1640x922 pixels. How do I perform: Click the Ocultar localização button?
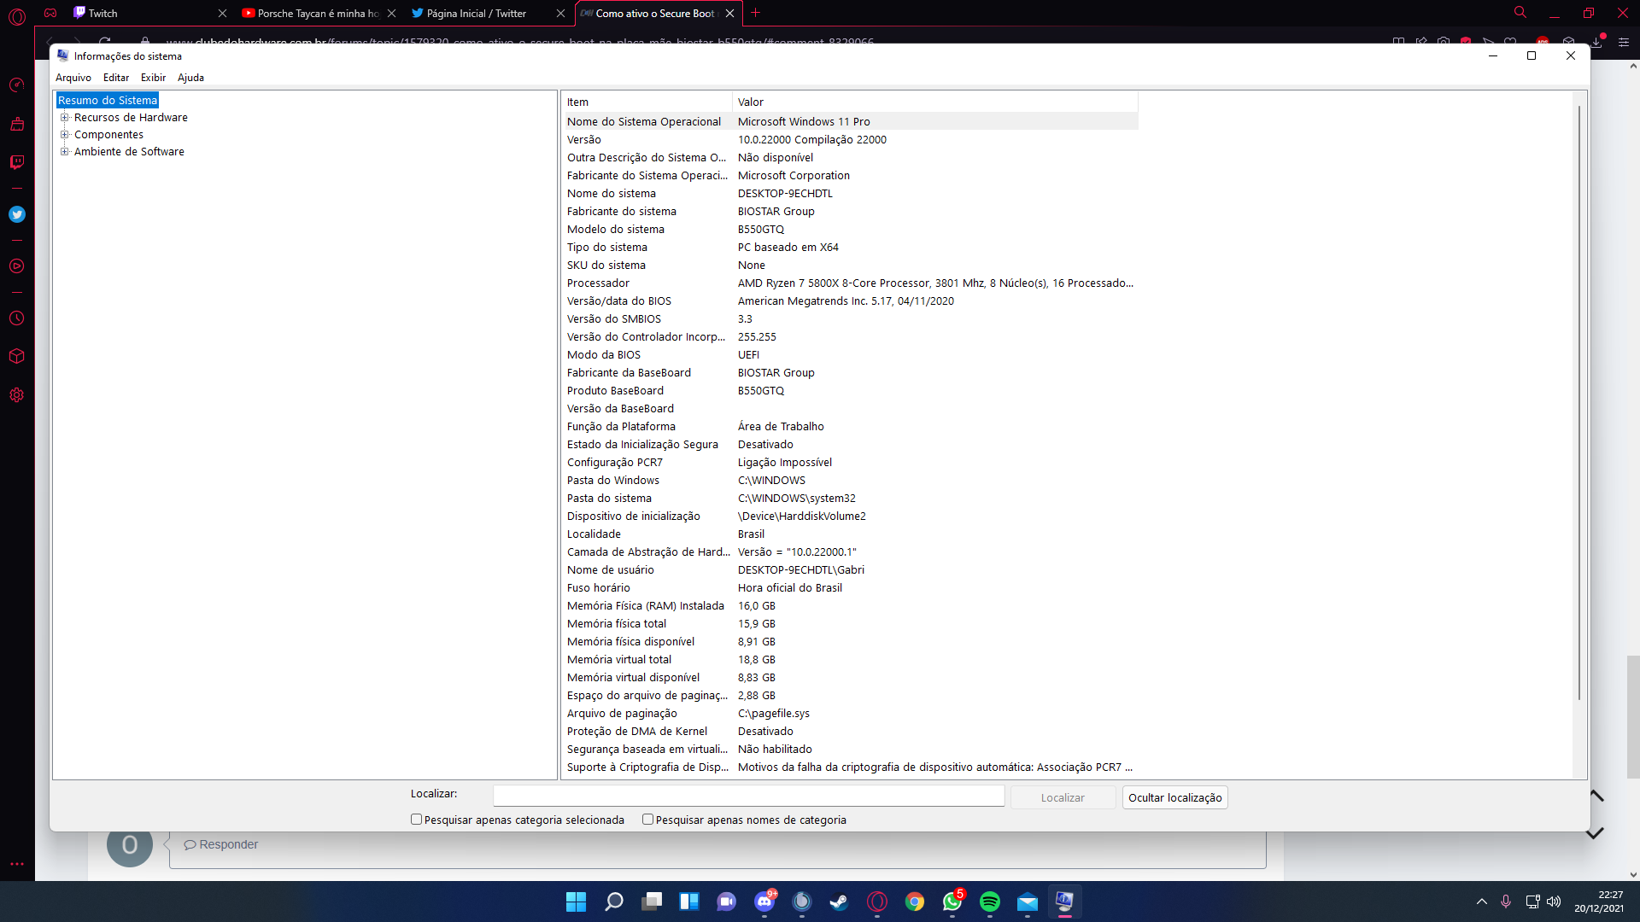(x=1174, y=797)
